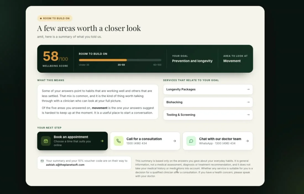Image resolution: width=304 pixels, height=194 pixels.
Task: Click the heading A few areas worth a closer look
Action: pyautogui.click(x=89, y=28)
